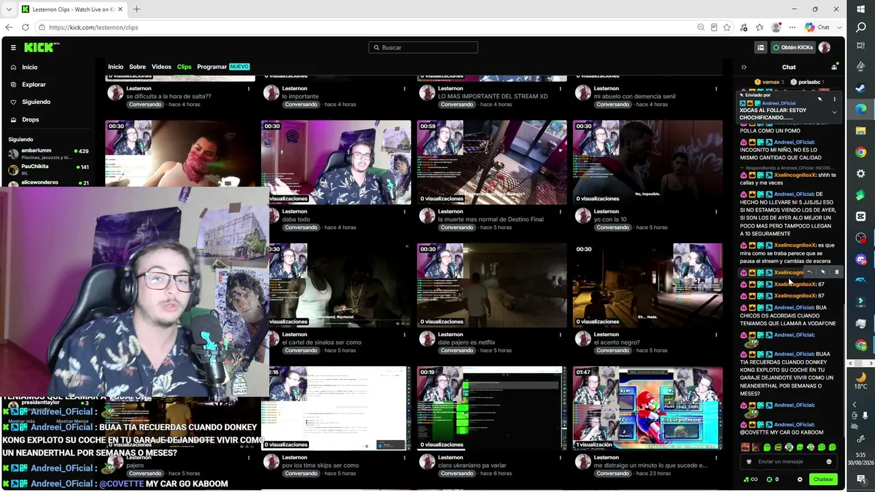The width and height of the screenshot is (875, 492).
Task: Open the chat emoji picker
Action: pyautogui.click(x=829, y=461)
